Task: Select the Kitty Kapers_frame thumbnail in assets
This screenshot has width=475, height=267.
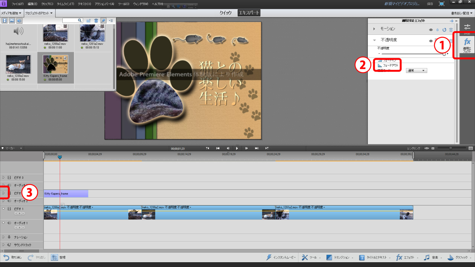Action: click(55, 64)
